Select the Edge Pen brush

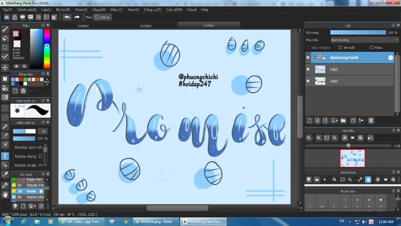tap(28, 179)
